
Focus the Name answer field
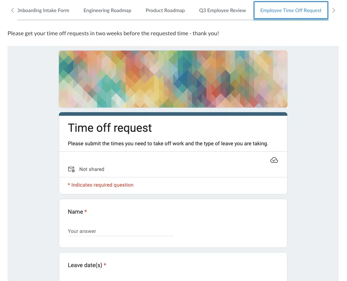point(120,231)
